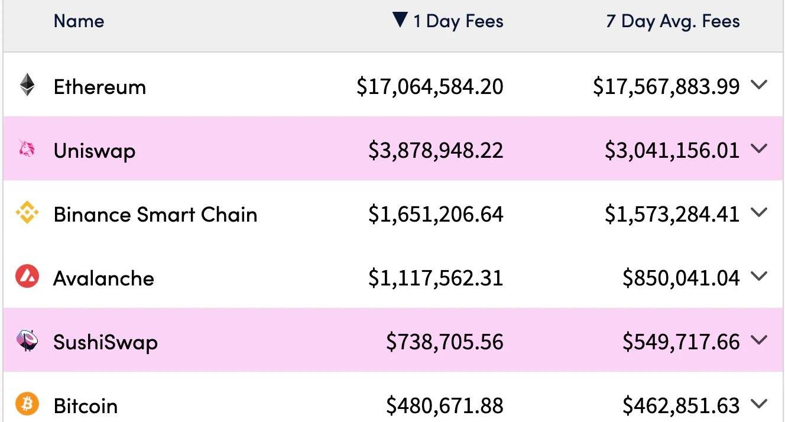Sort by 7 Day Avg. Fees header
The height and width of the screenshot is (422, 785).
(673, 21)
